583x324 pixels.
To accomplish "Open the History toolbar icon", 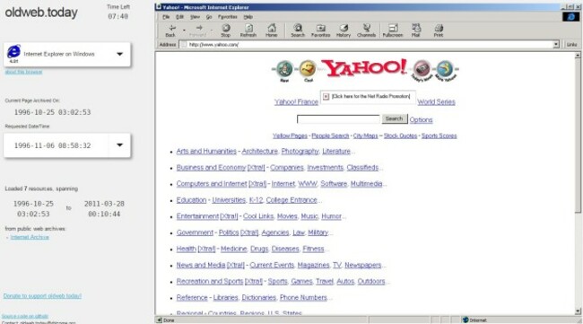I will (344, 31).
